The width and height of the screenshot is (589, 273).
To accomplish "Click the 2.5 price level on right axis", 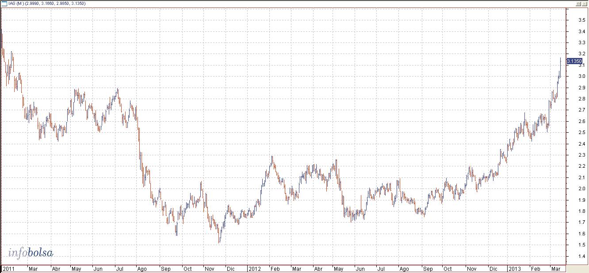I will (582, 133).
